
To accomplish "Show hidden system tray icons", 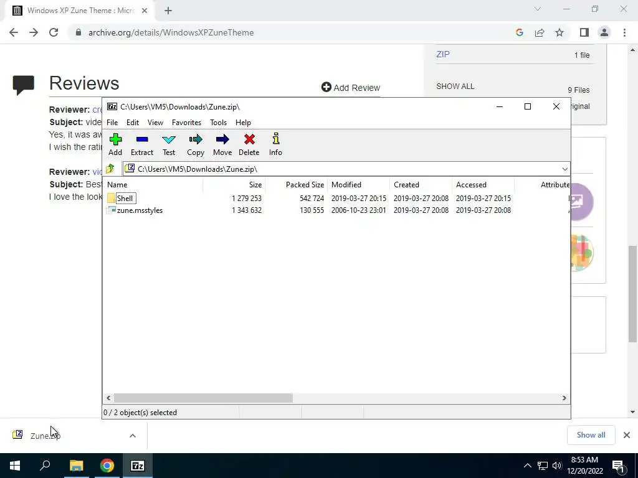I will pos(527,466).
